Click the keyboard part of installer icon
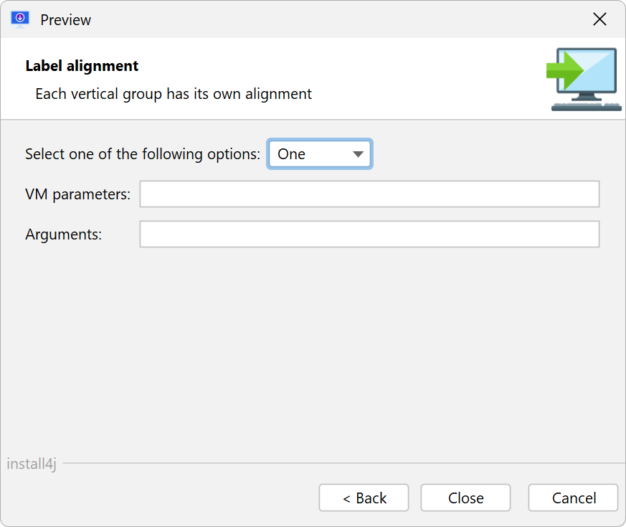 (x=587, y=107)
